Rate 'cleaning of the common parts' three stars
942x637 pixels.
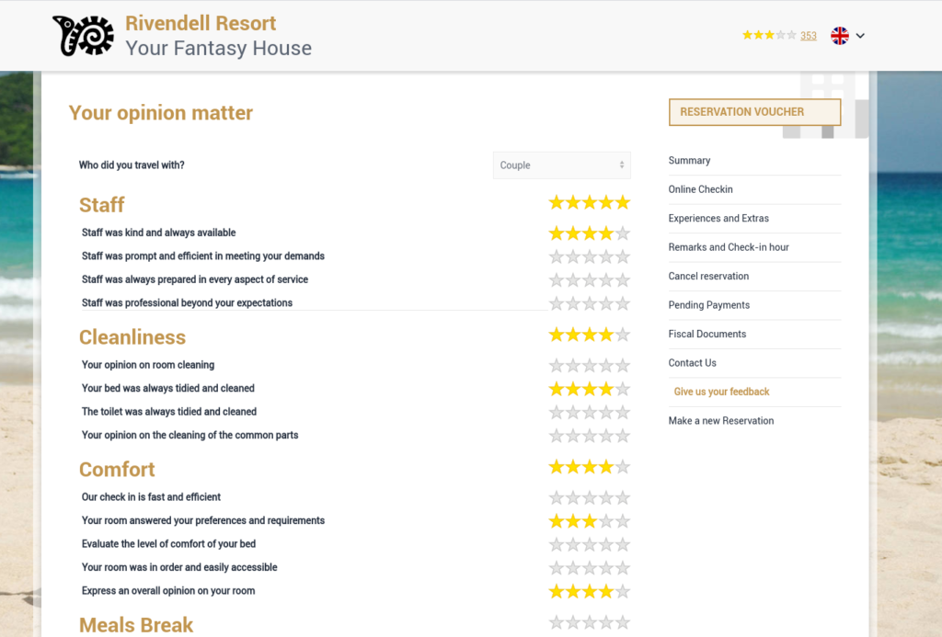(x=590, y=436)
